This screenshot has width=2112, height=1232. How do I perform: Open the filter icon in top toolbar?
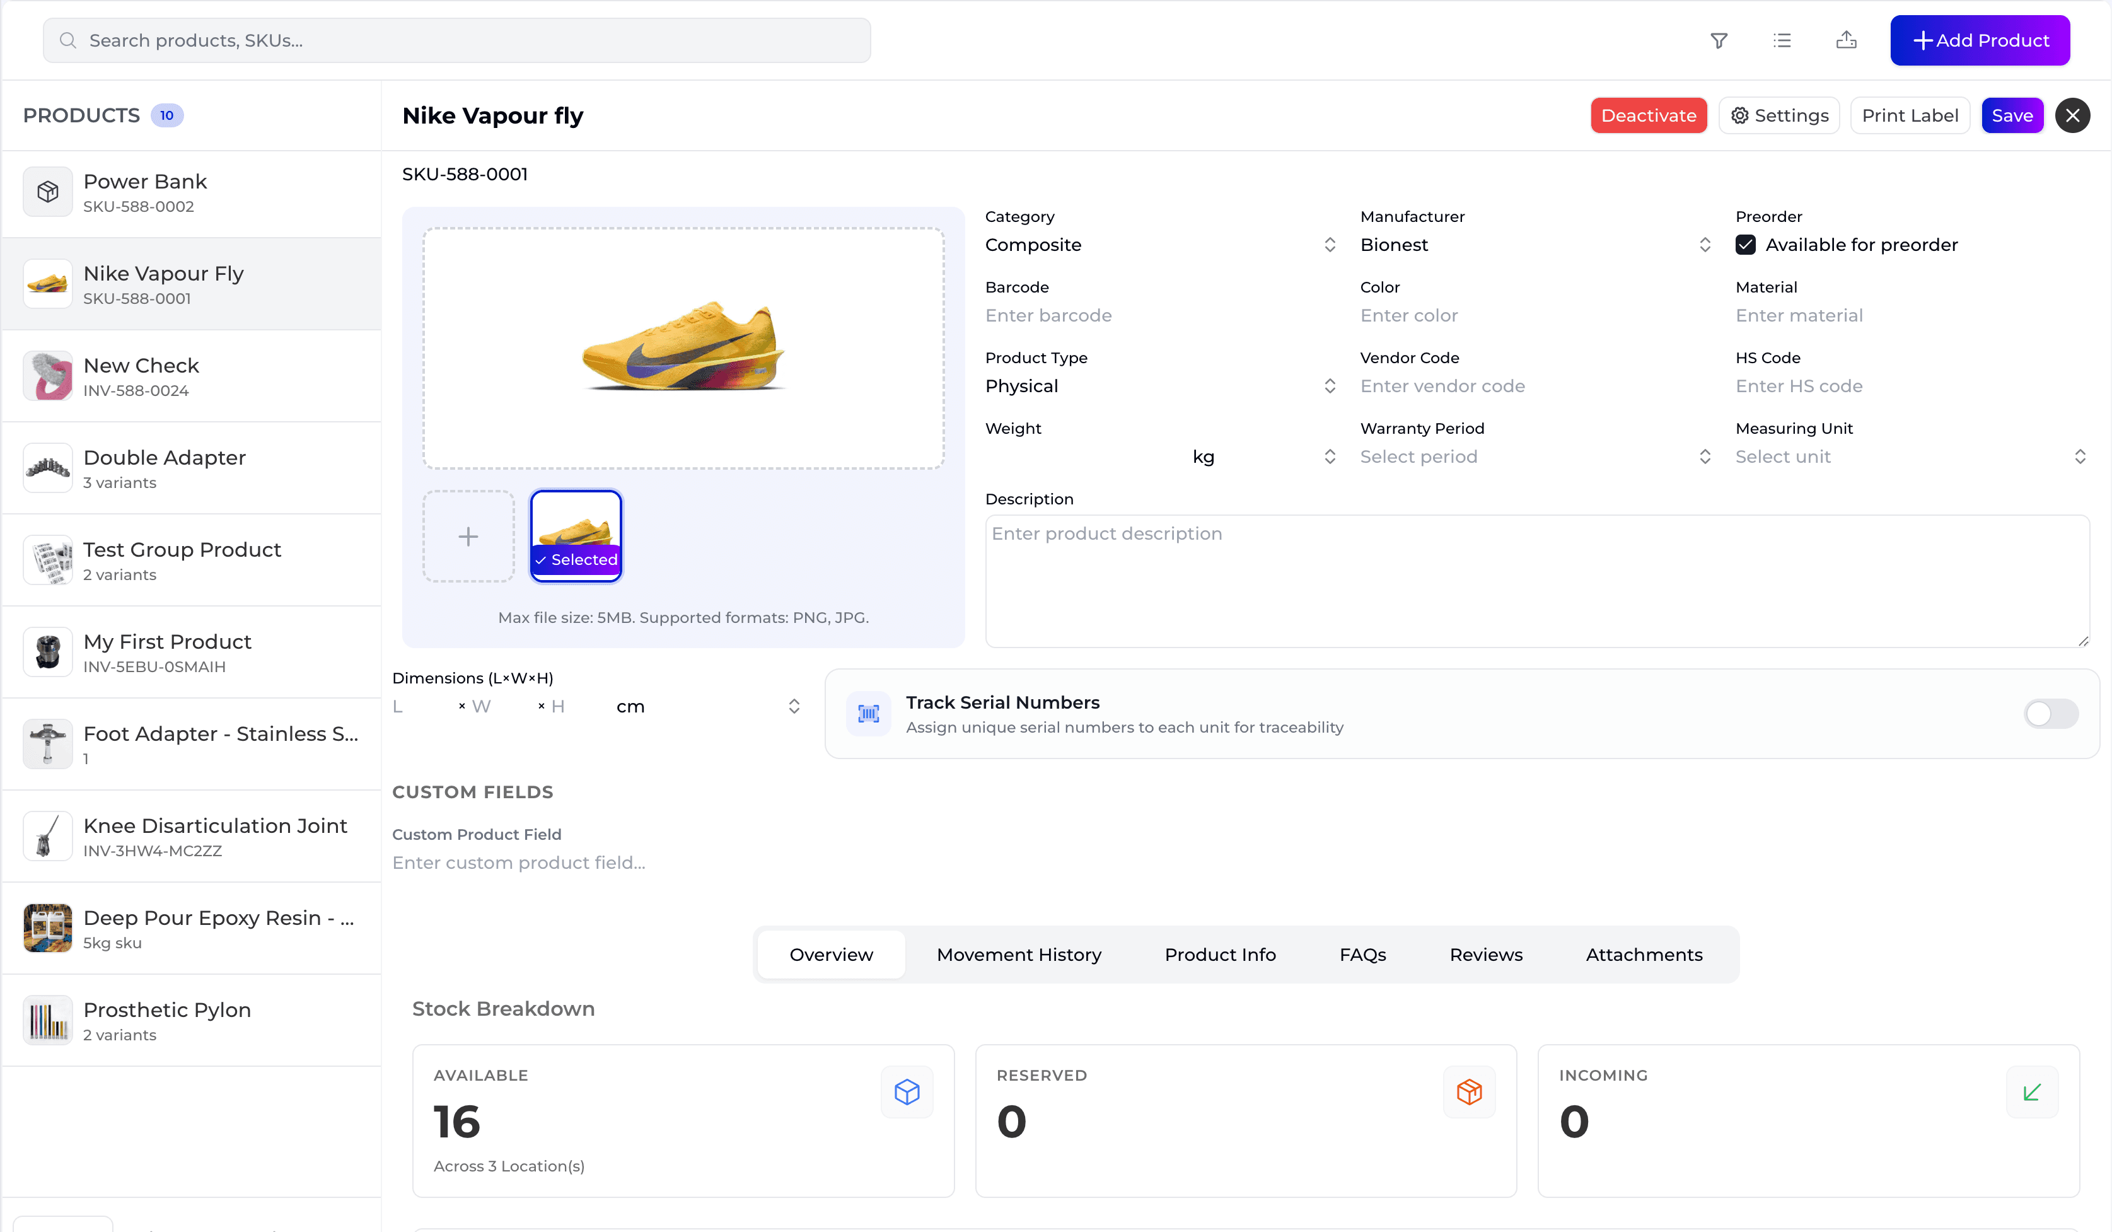[1719, 40]
